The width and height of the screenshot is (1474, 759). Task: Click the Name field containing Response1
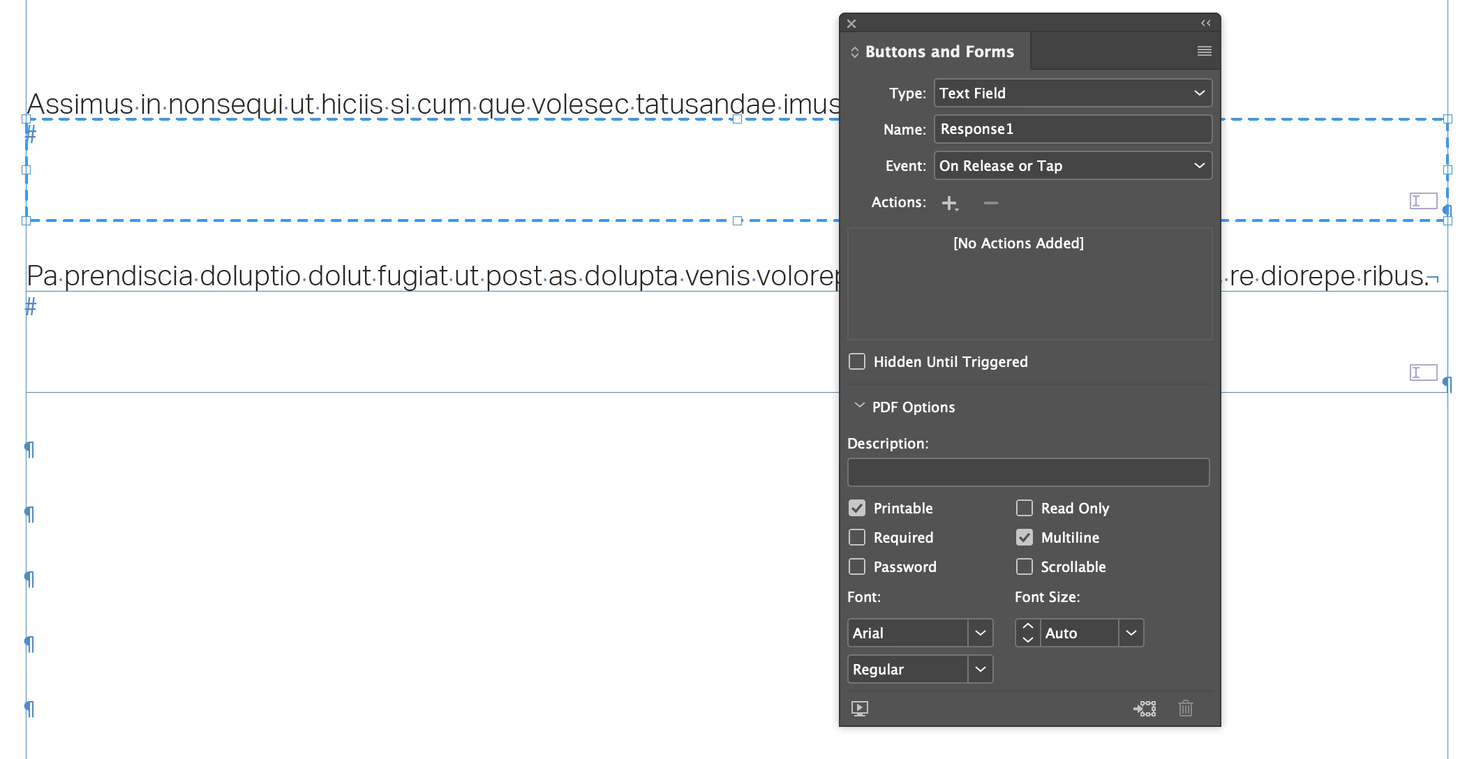1073,129
